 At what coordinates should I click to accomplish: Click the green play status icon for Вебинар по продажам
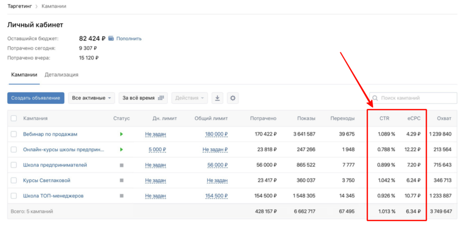pos(121,134)
